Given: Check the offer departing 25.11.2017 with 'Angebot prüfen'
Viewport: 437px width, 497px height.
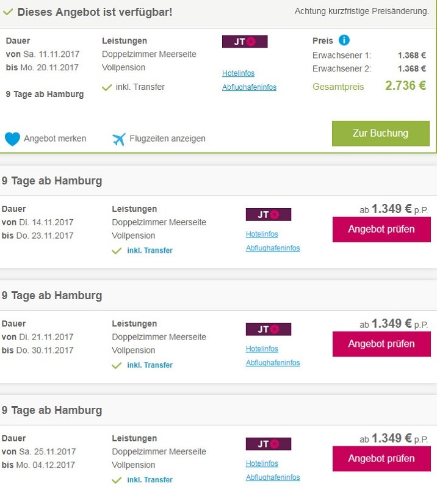Looking at the screenshot, I should point(381,459).
